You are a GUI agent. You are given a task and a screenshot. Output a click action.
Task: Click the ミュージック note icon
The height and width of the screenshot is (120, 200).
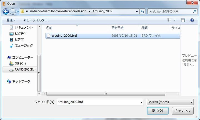11,46
